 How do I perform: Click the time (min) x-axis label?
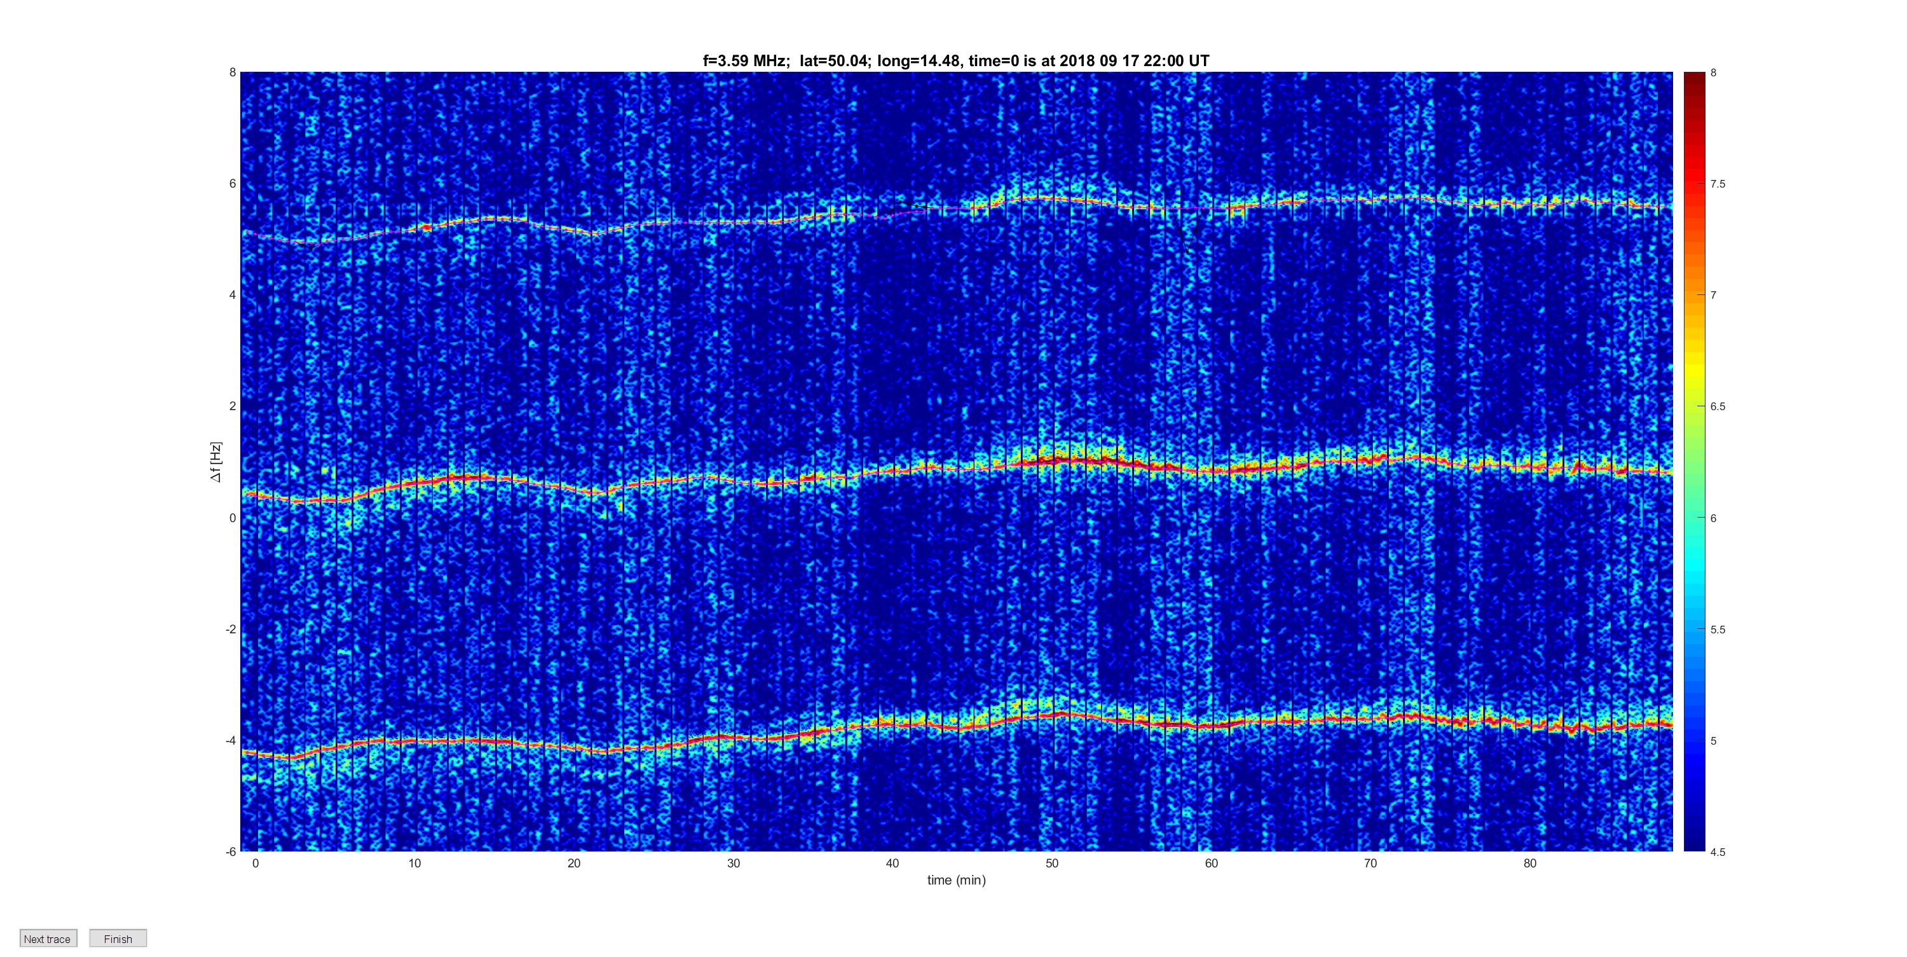click(x=957, y=880)
